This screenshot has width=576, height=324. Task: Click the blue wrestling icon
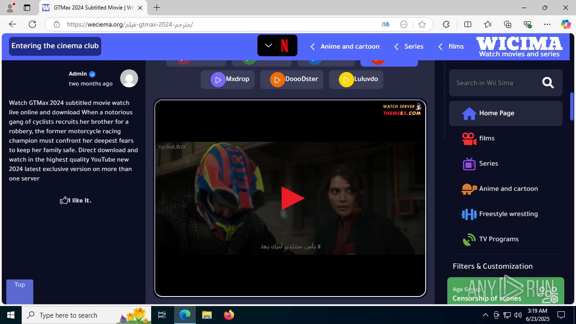click(x=469, y=214)
